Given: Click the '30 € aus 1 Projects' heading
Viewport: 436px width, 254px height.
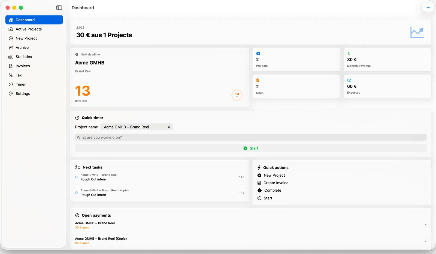Looking at the screenshot, I should [x=104, y=35].
